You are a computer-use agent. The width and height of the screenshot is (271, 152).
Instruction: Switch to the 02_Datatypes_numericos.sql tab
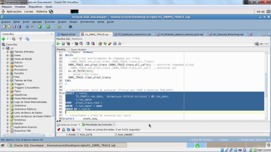(x=134, y=34)
